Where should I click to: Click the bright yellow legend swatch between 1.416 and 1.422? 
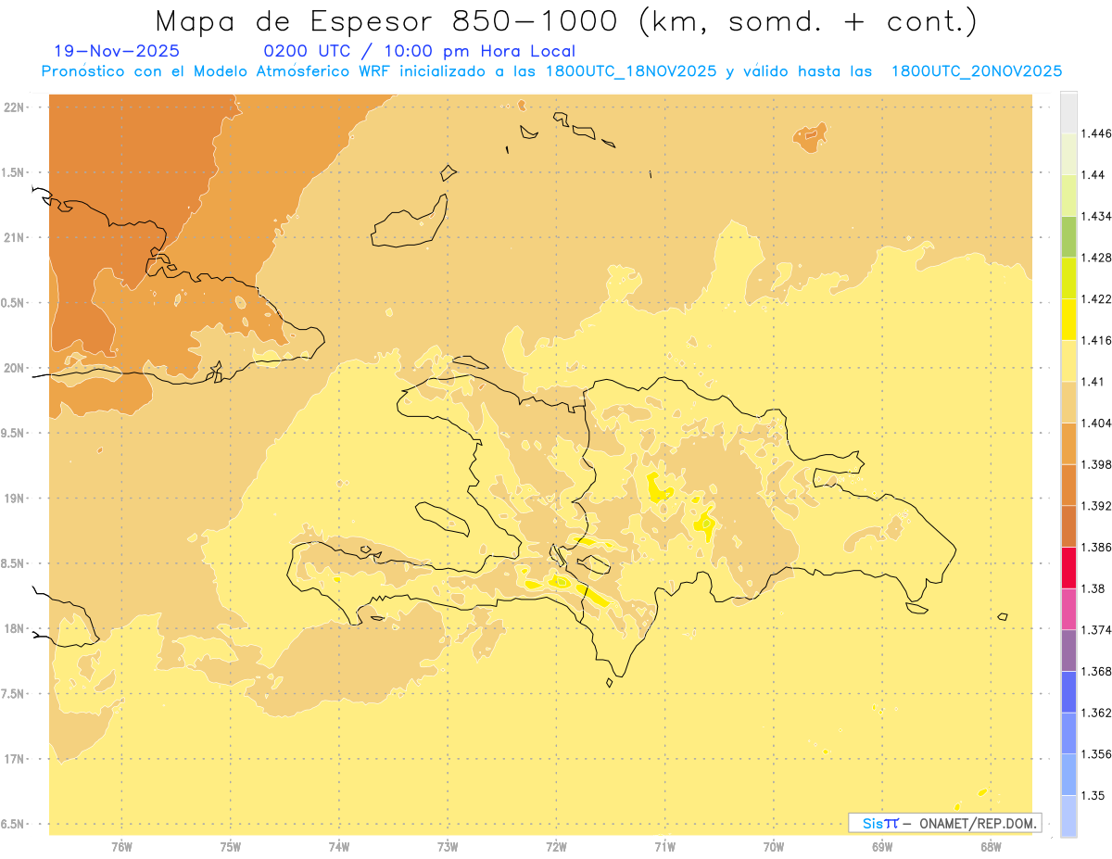(1068, 319)
